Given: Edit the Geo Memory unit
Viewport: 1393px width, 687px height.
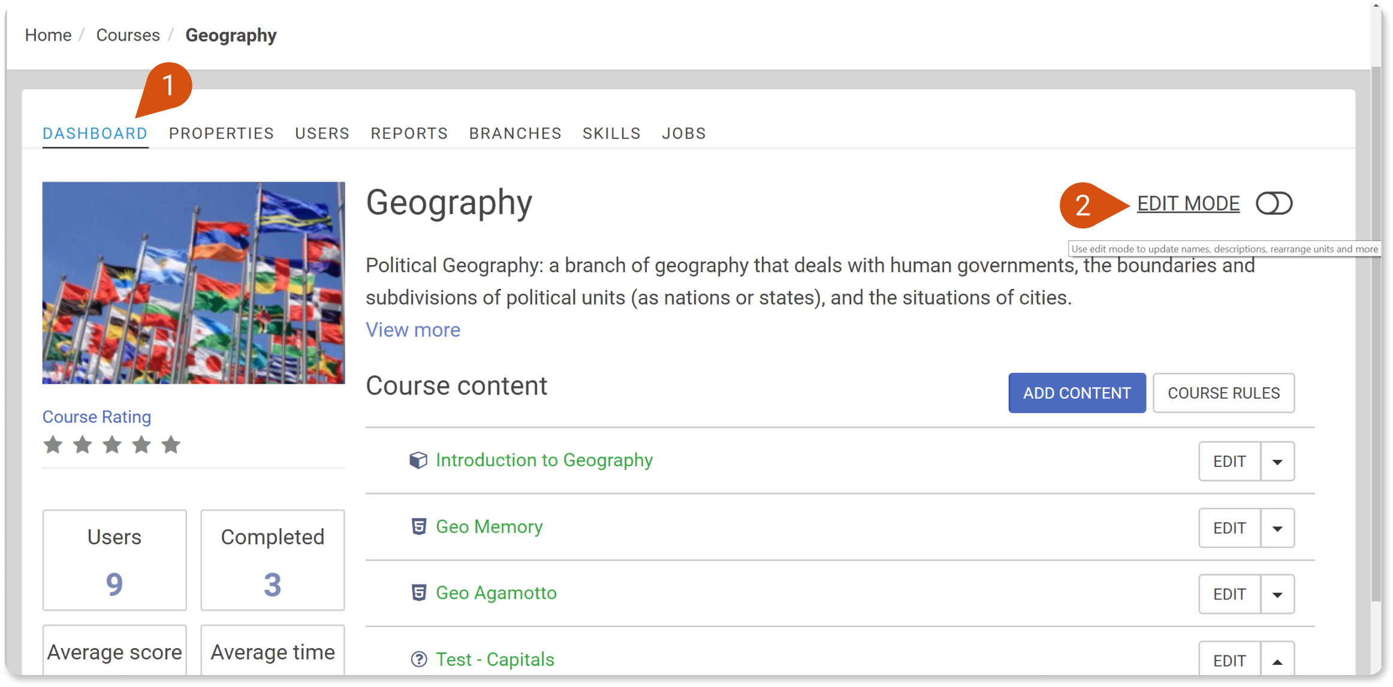Looking at the screenshot, I should [x=1230, y=528].
